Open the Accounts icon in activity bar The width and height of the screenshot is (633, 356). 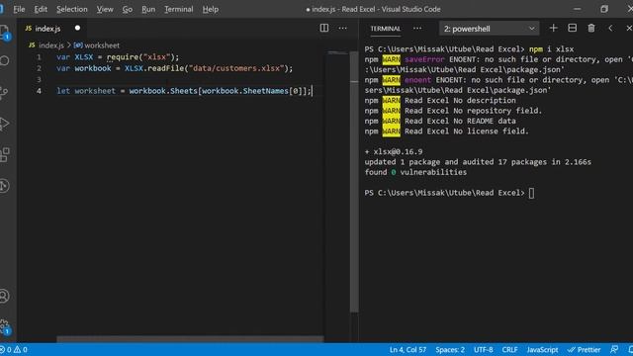(4, 296)
